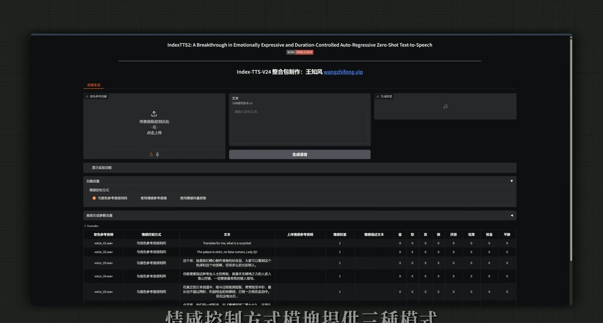Click the 上传情感参考音频 column header
Image resolution: width=603 pixels, height=323 pixels.
tap(300, 235)
